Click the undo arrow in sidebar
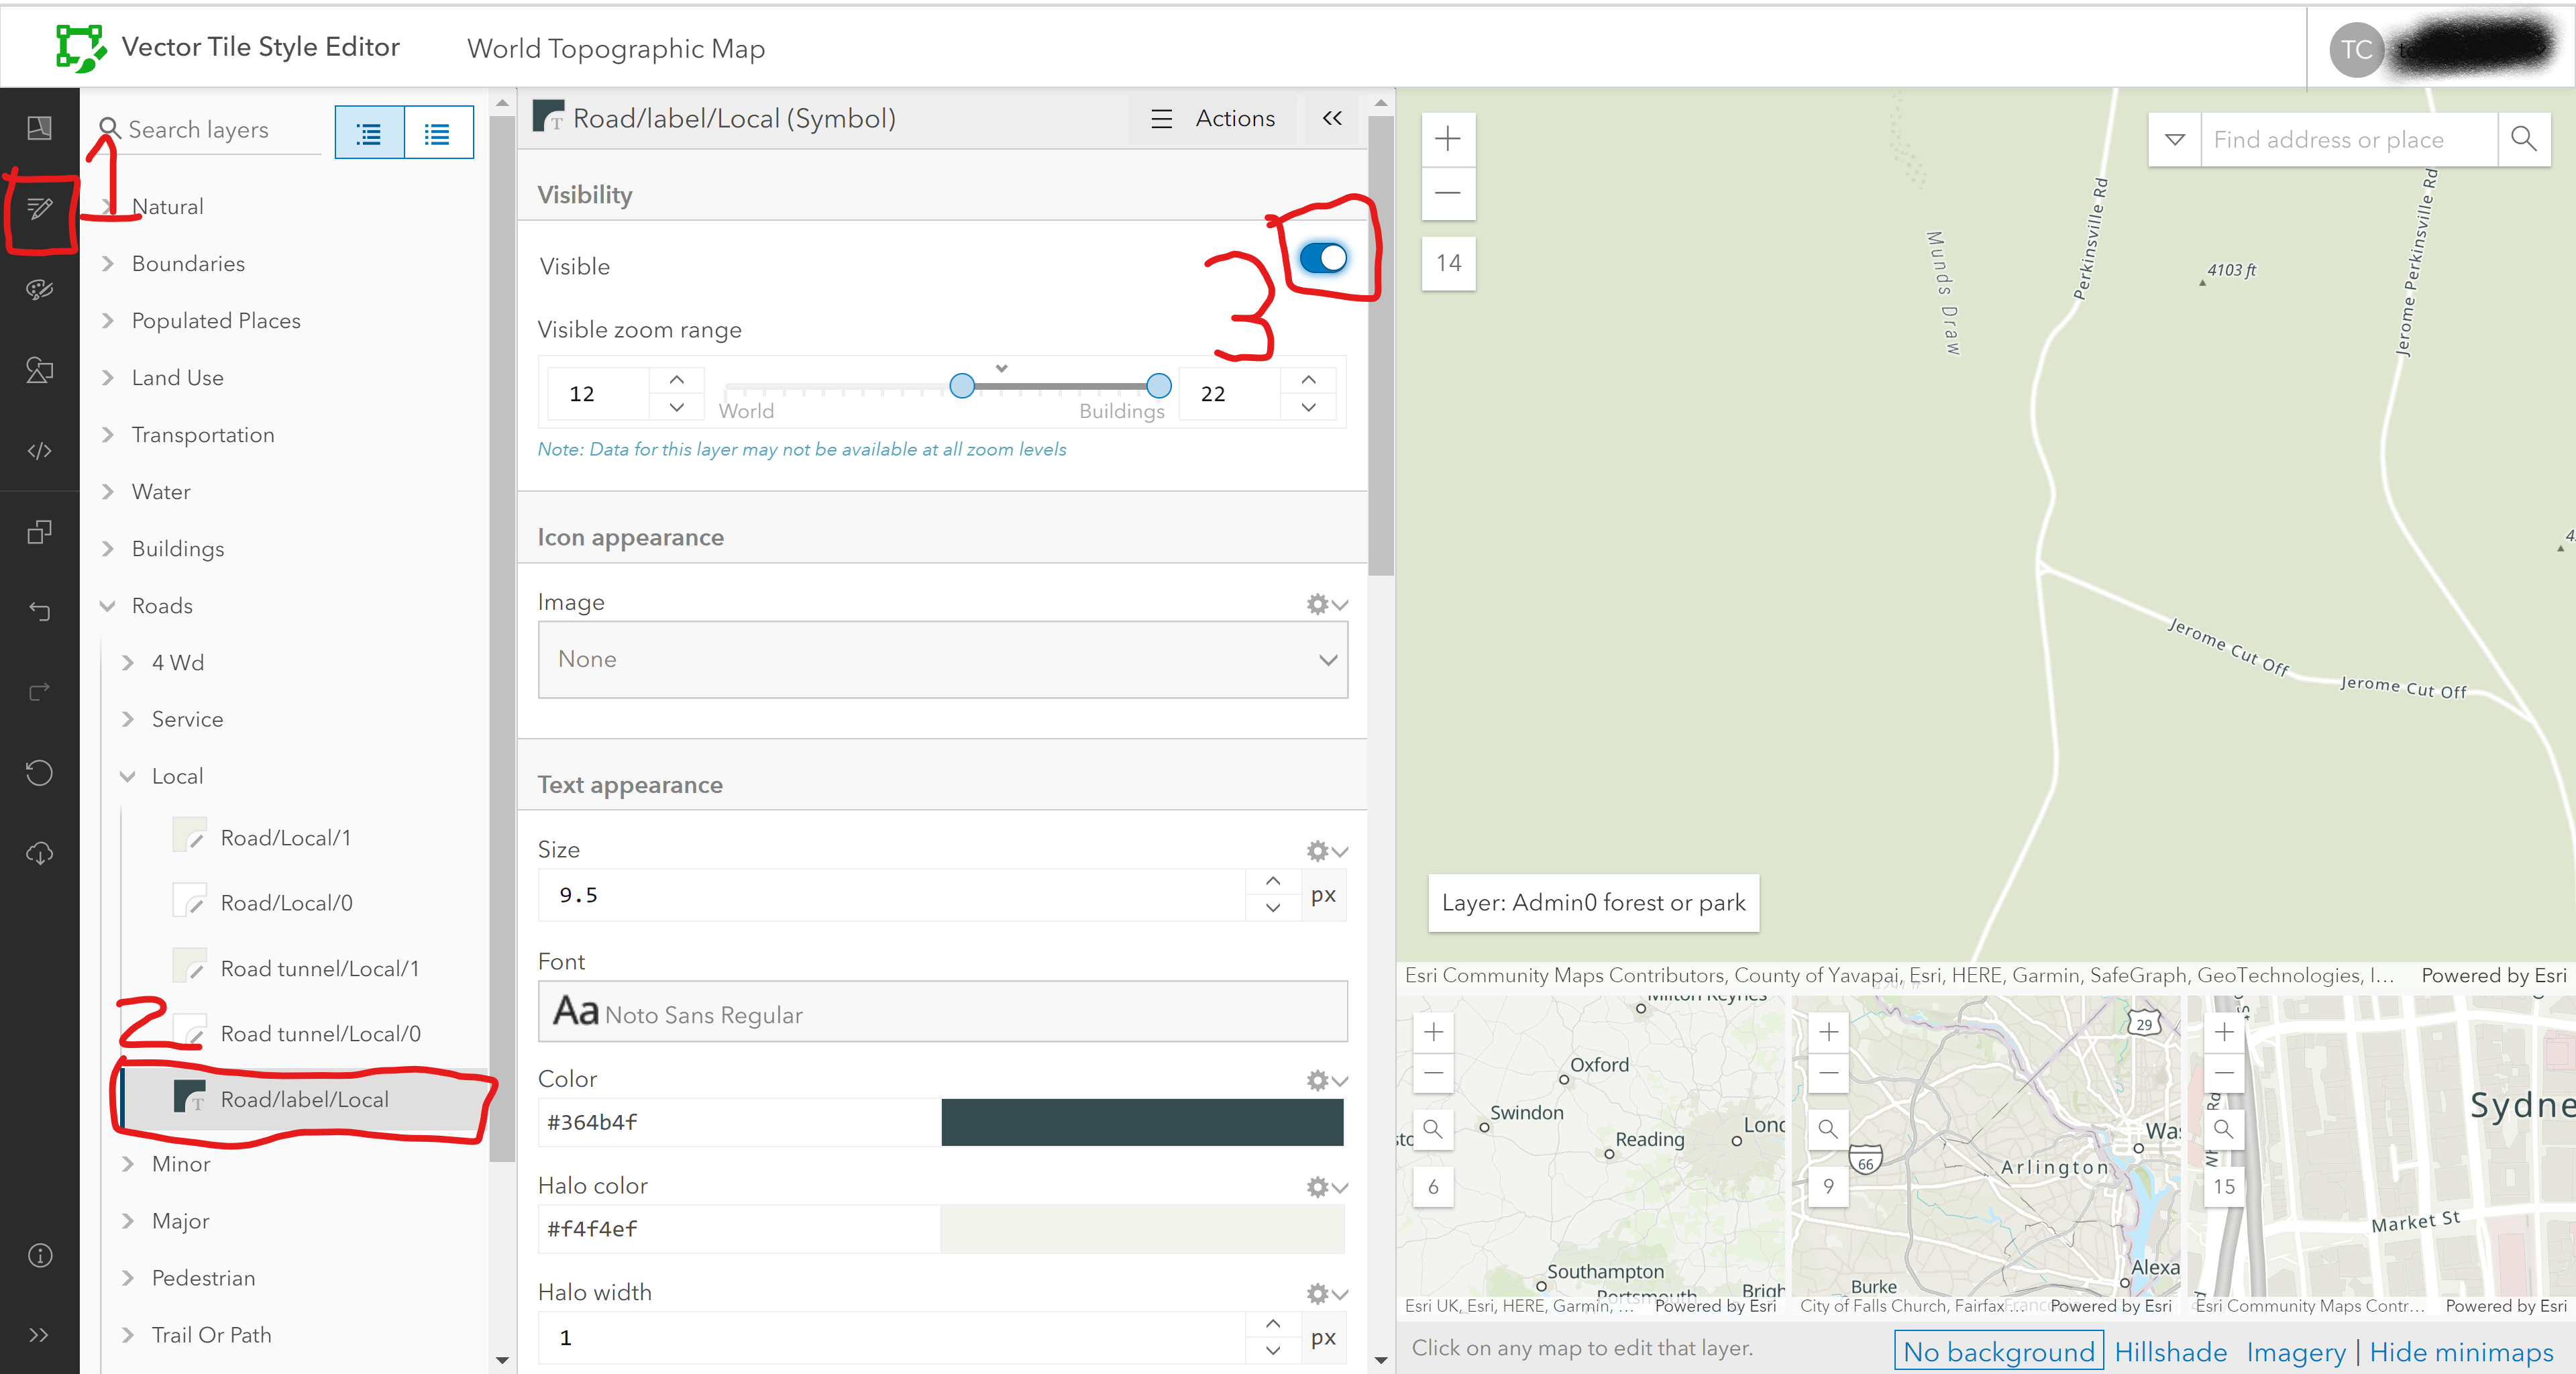The image size is (2576, 1374). point(40,611)
